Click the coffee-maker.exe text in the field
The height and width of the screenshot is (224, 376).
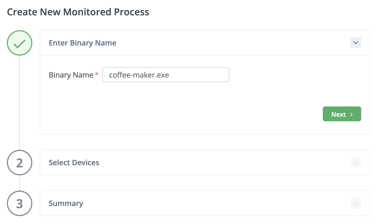pyautogui.click(x=139, y=75)
